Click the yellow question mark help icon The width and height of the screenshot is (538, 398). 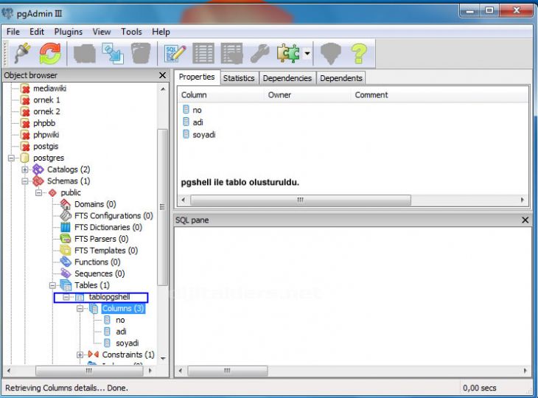pyautogui.click(x=359, y=53)
